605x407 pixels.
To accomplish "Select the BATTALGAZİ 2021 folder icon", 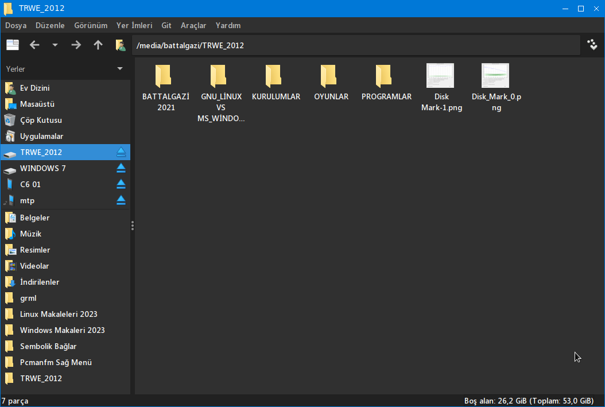I will tap(163, 76).
